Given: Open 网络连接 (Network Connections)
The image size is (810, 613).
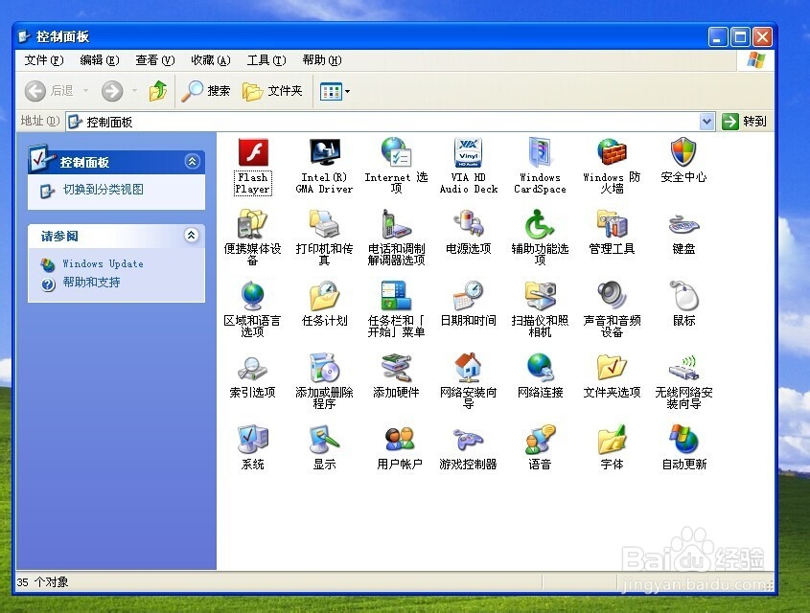Looking at the screenshot, I should click(x=540, y=367).
